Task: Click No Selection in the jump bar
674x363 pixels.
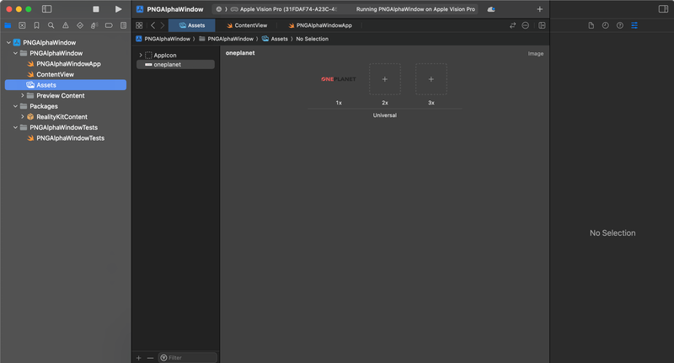Action: pyautogui.click(x=312, y=39)
